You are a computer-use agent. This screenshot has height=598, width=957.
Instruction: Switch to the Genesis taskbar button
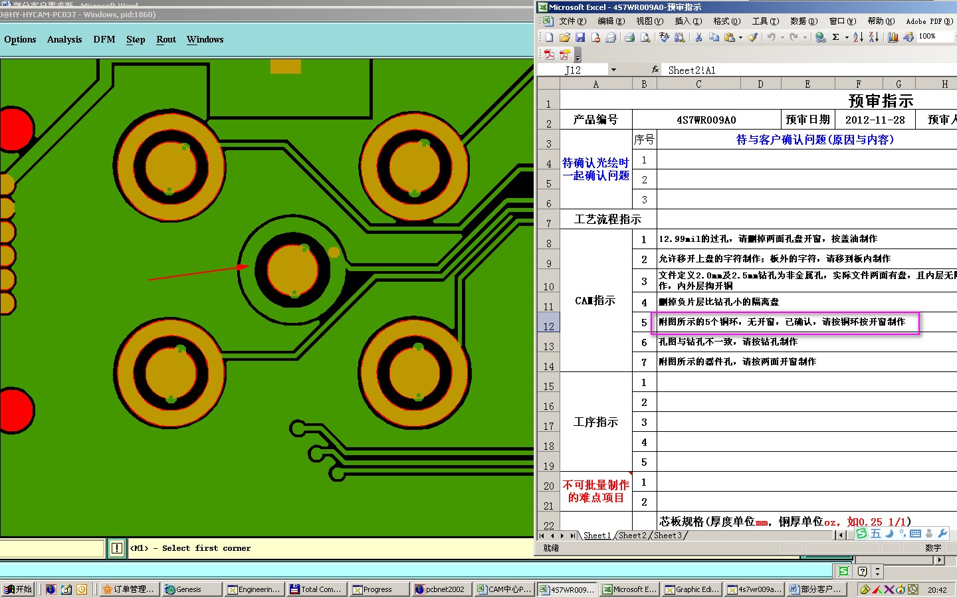[192, 589]
